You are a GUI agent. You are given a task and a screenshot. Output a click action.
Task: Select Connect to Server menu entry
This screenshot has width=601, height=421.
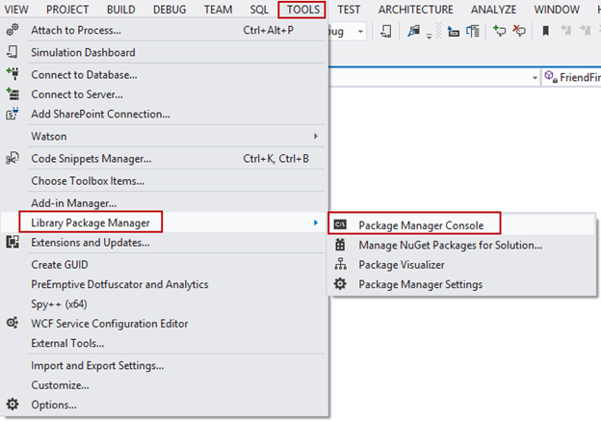[165, 94]
